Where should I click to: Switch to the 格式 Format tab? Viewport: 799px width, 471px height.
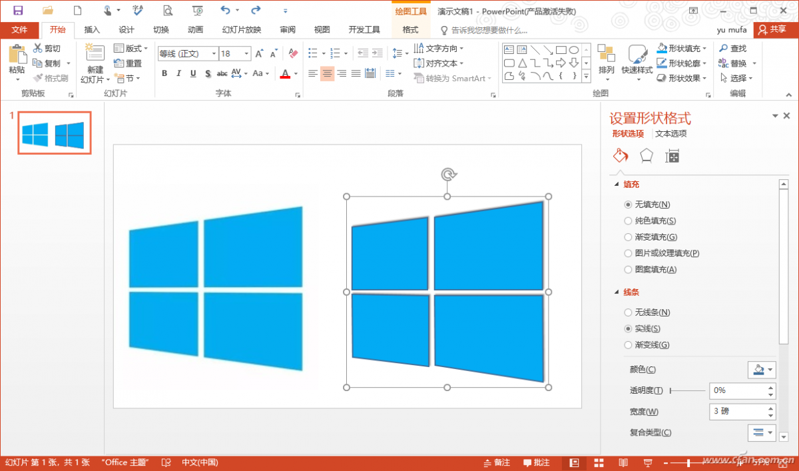[x=411, y=30]
